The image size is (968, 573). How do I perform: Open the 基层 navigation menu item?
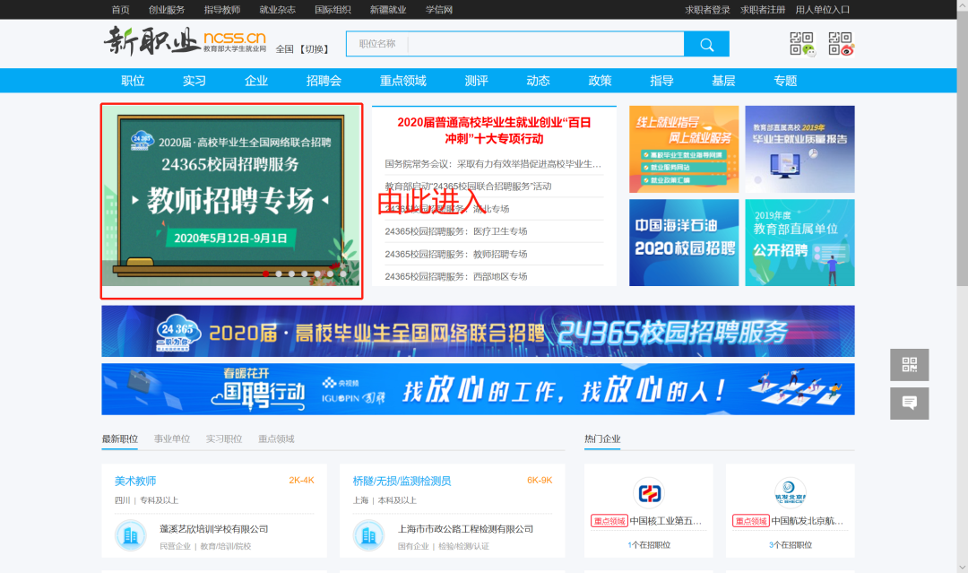[723, 81]
